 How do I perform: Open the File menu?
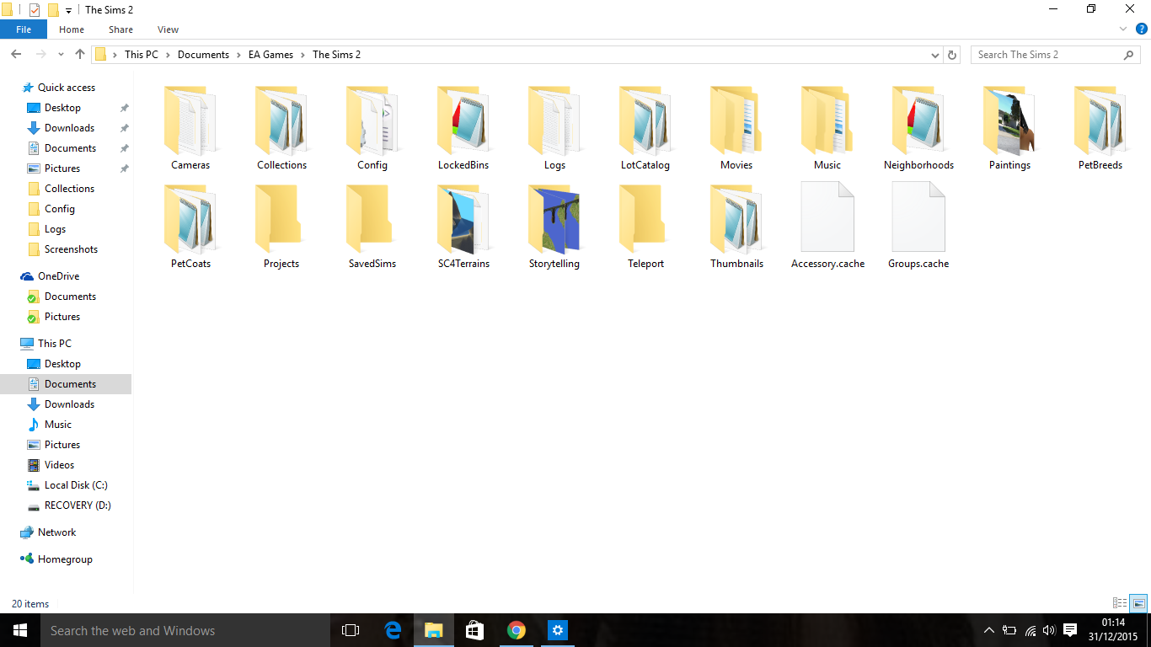[24, 29]
